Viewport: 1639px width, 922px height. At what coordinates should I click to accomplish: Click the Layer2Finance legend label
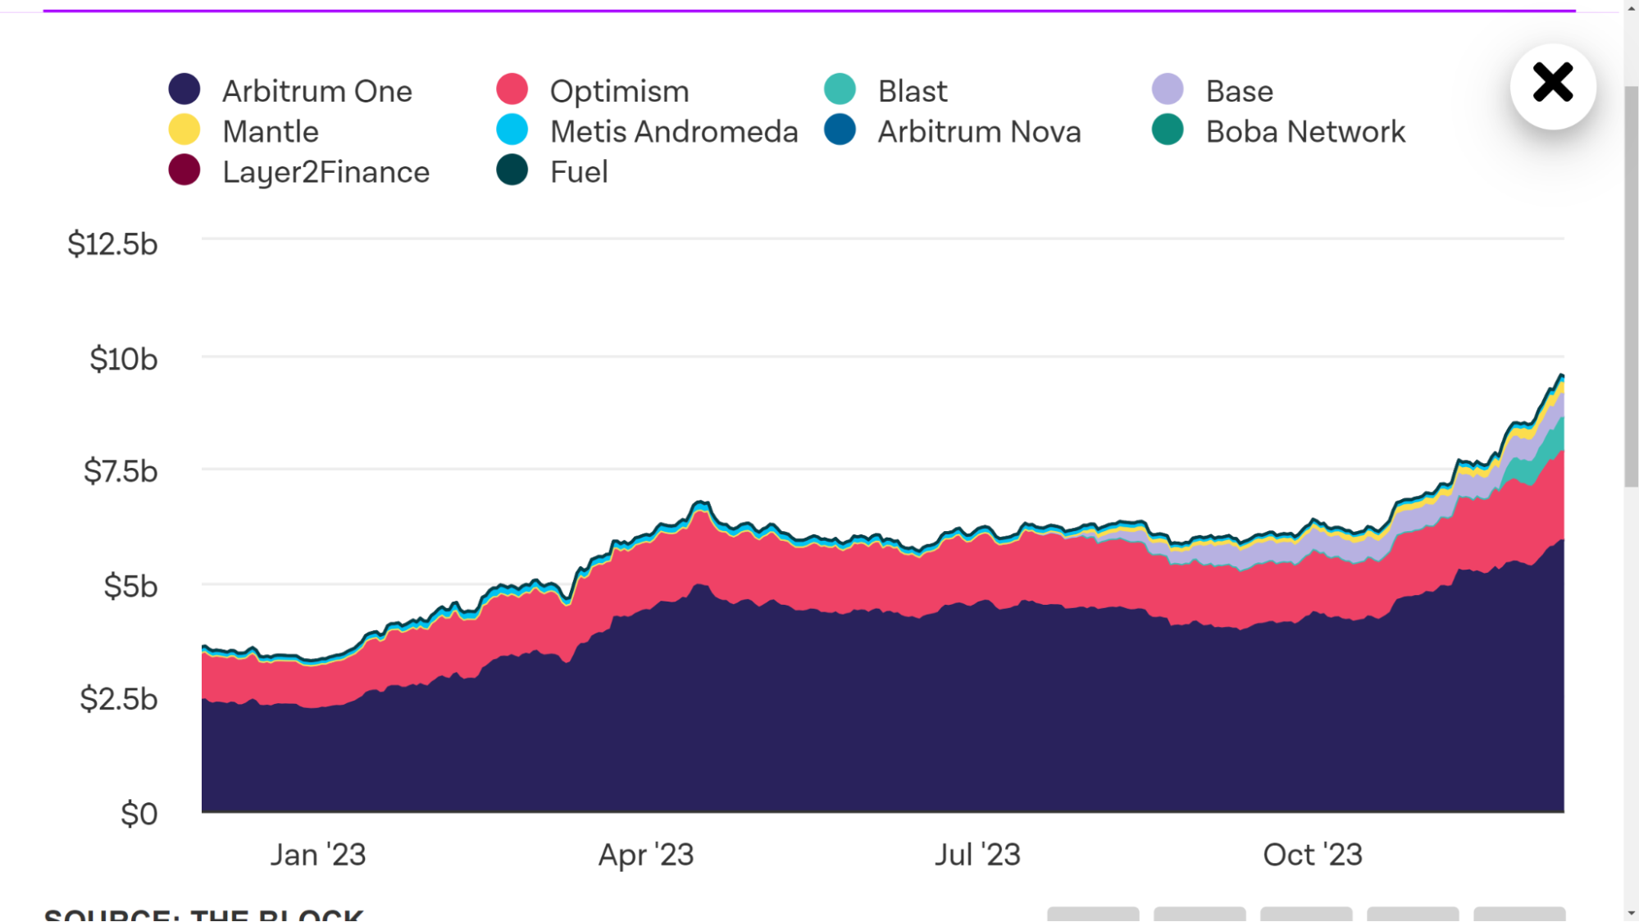tap(326, 172)
